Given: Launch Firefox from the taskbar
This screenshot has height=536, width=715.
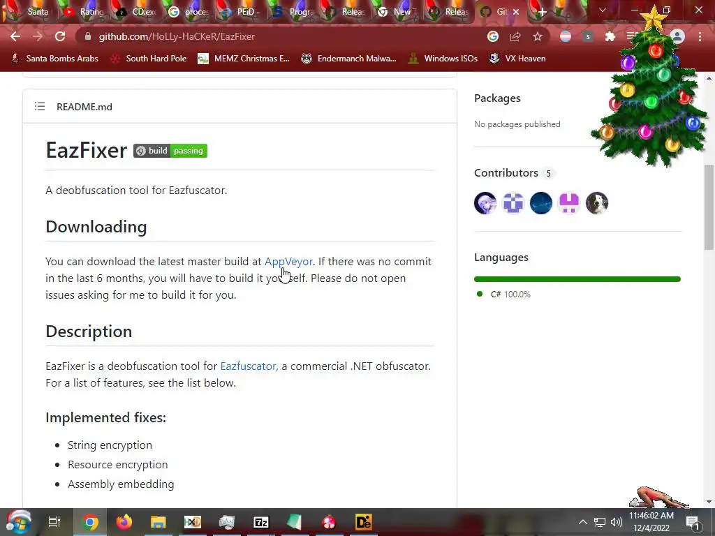Looking at the screenshot, I should [124, 522].
